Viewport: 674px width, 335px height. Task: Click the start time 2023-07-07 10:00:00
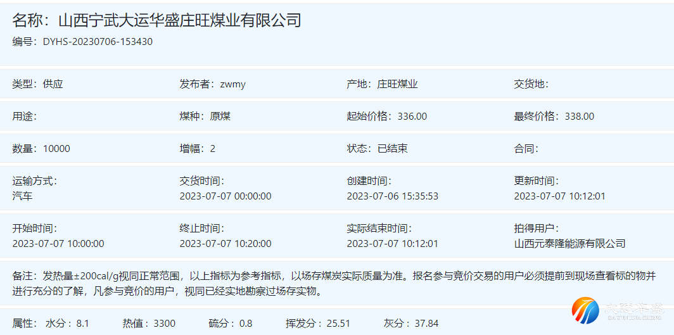[x=58, y=243]
